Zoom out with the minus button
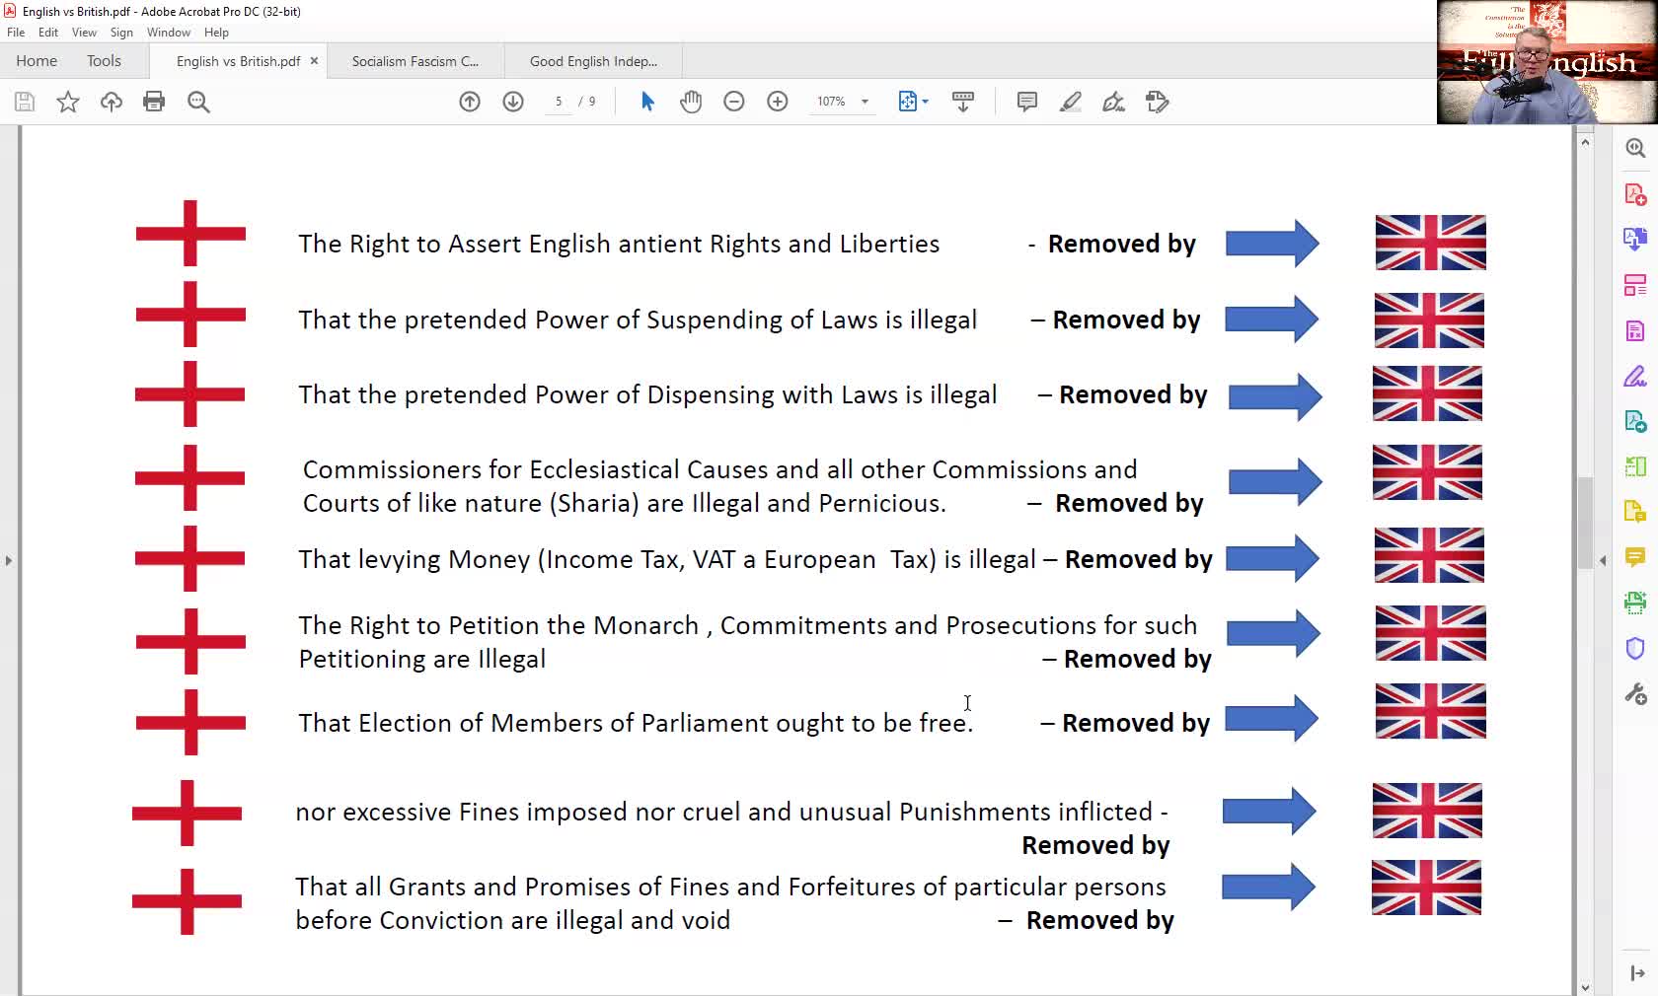 [x=734, y=102]
